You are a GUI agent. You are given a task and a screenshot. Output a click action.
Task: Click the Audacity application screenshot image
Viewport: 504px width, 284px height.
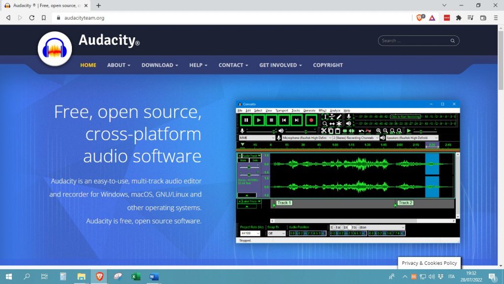point(347,172)
